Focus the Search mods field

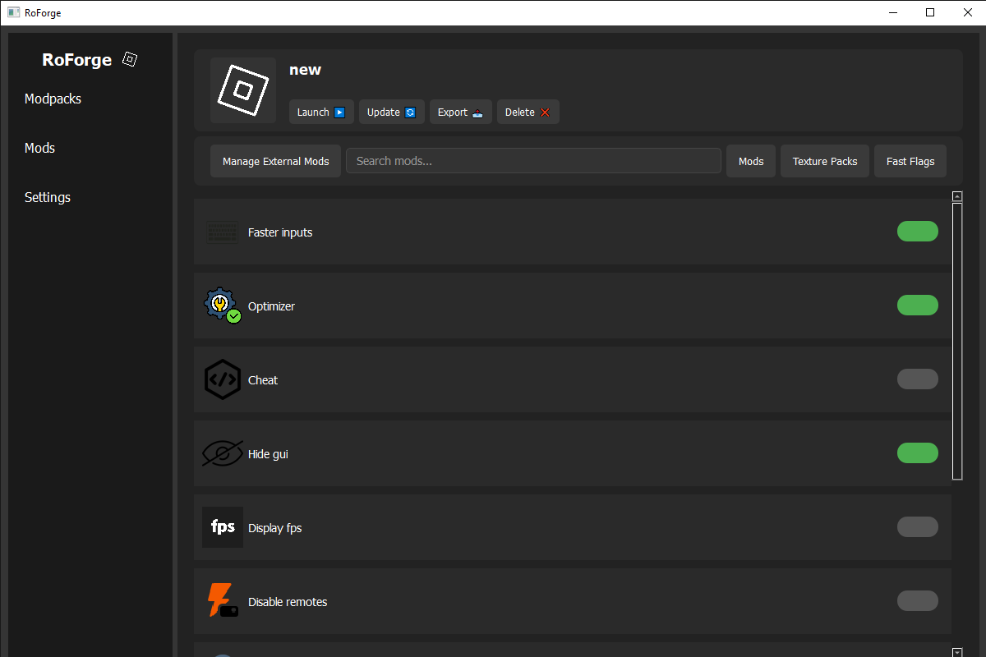[x=533, y=160]
